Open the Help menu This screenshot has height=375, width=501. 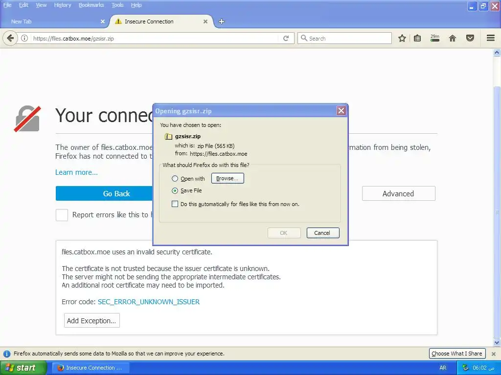pos(136,5)
